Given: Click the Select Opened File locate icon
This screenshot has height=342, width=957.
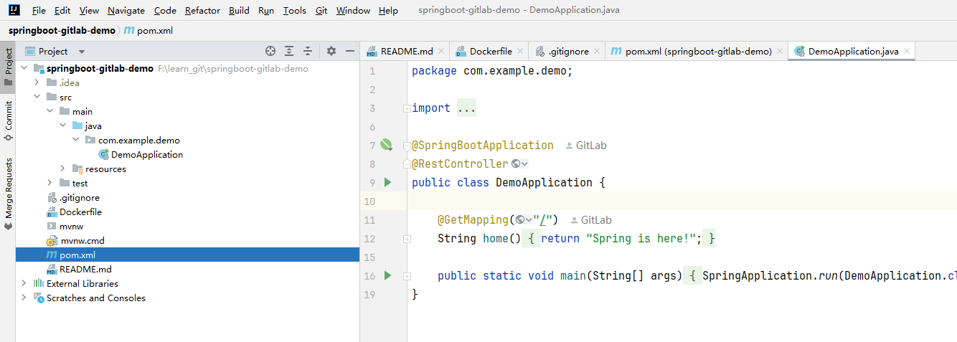Looking at the screenshot, I should tap(270, 51).
